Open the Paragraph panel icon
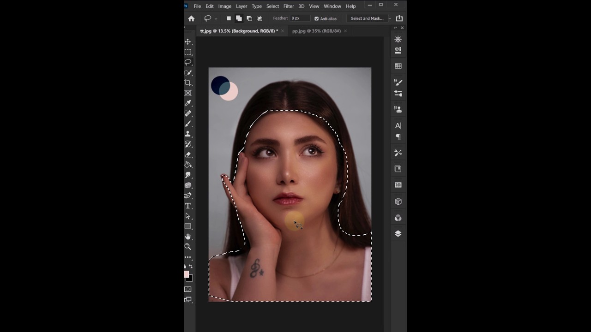Screen dimensions: 591x332 (398, 137)
